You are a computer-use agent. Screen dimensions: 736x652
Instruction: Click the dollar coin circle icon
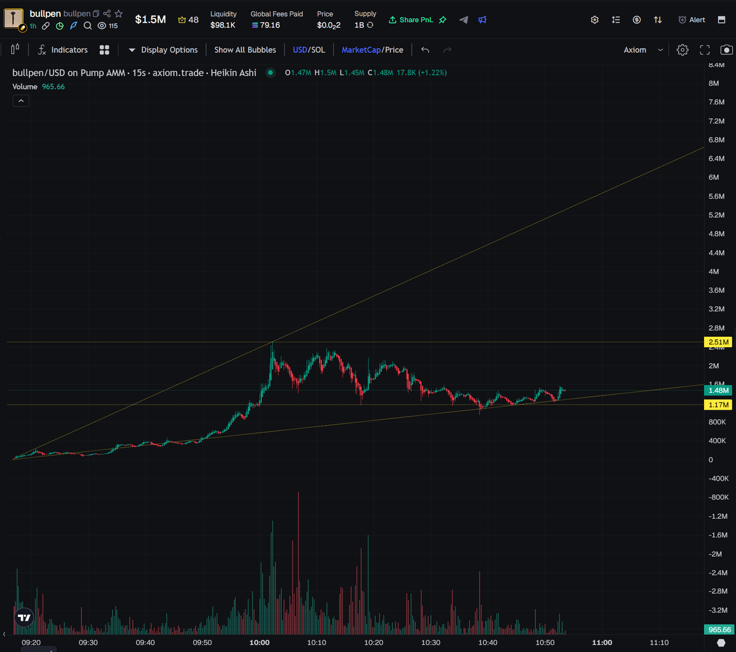click(x=637, y=20)
